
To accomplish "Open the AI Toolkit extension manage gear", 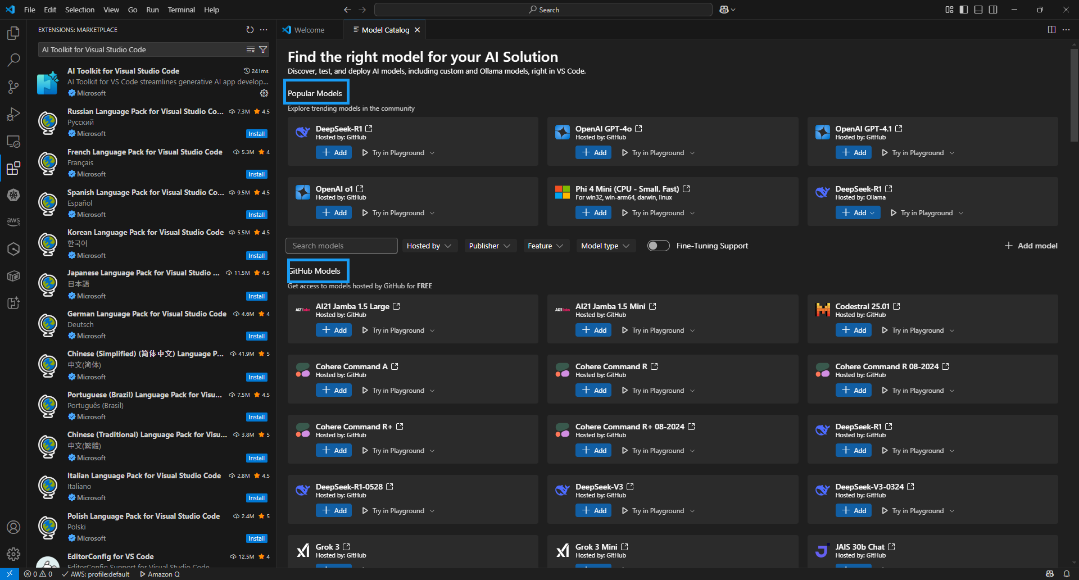I will pyautogui.click(x=264, y=93).
